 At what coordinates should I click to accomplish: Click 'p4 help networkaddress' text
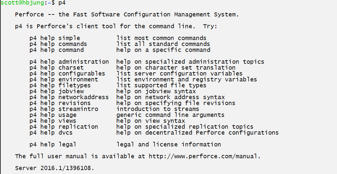[x=69, y=97]
